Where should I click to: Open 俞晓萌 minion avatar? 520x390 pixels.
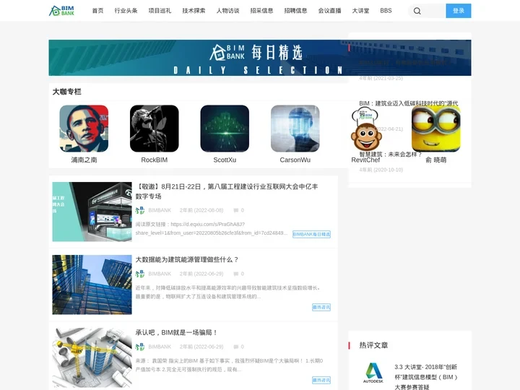436,129
